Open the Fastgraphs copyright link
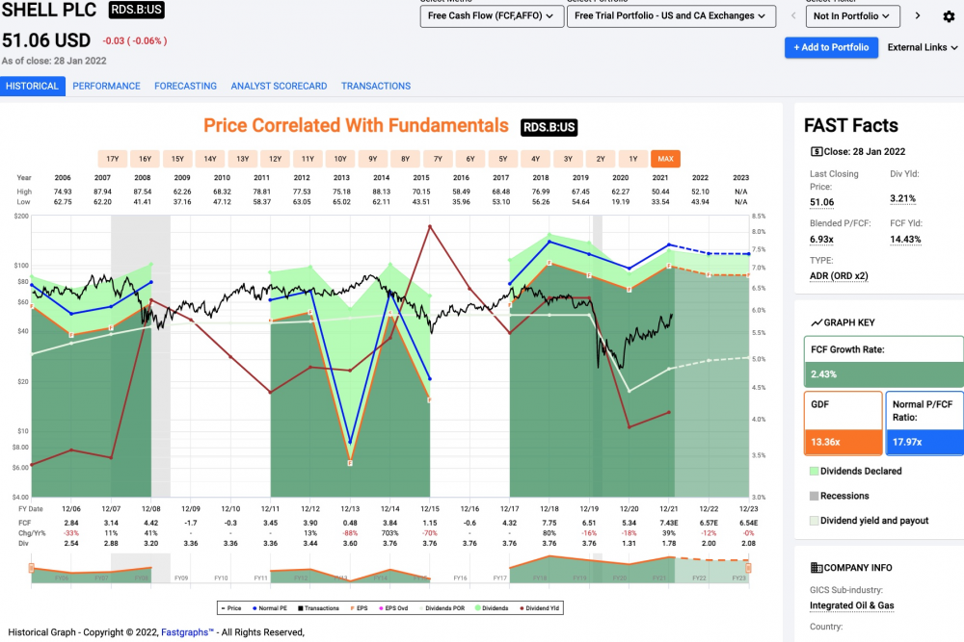The image size is (964, 642). (187, 632)
